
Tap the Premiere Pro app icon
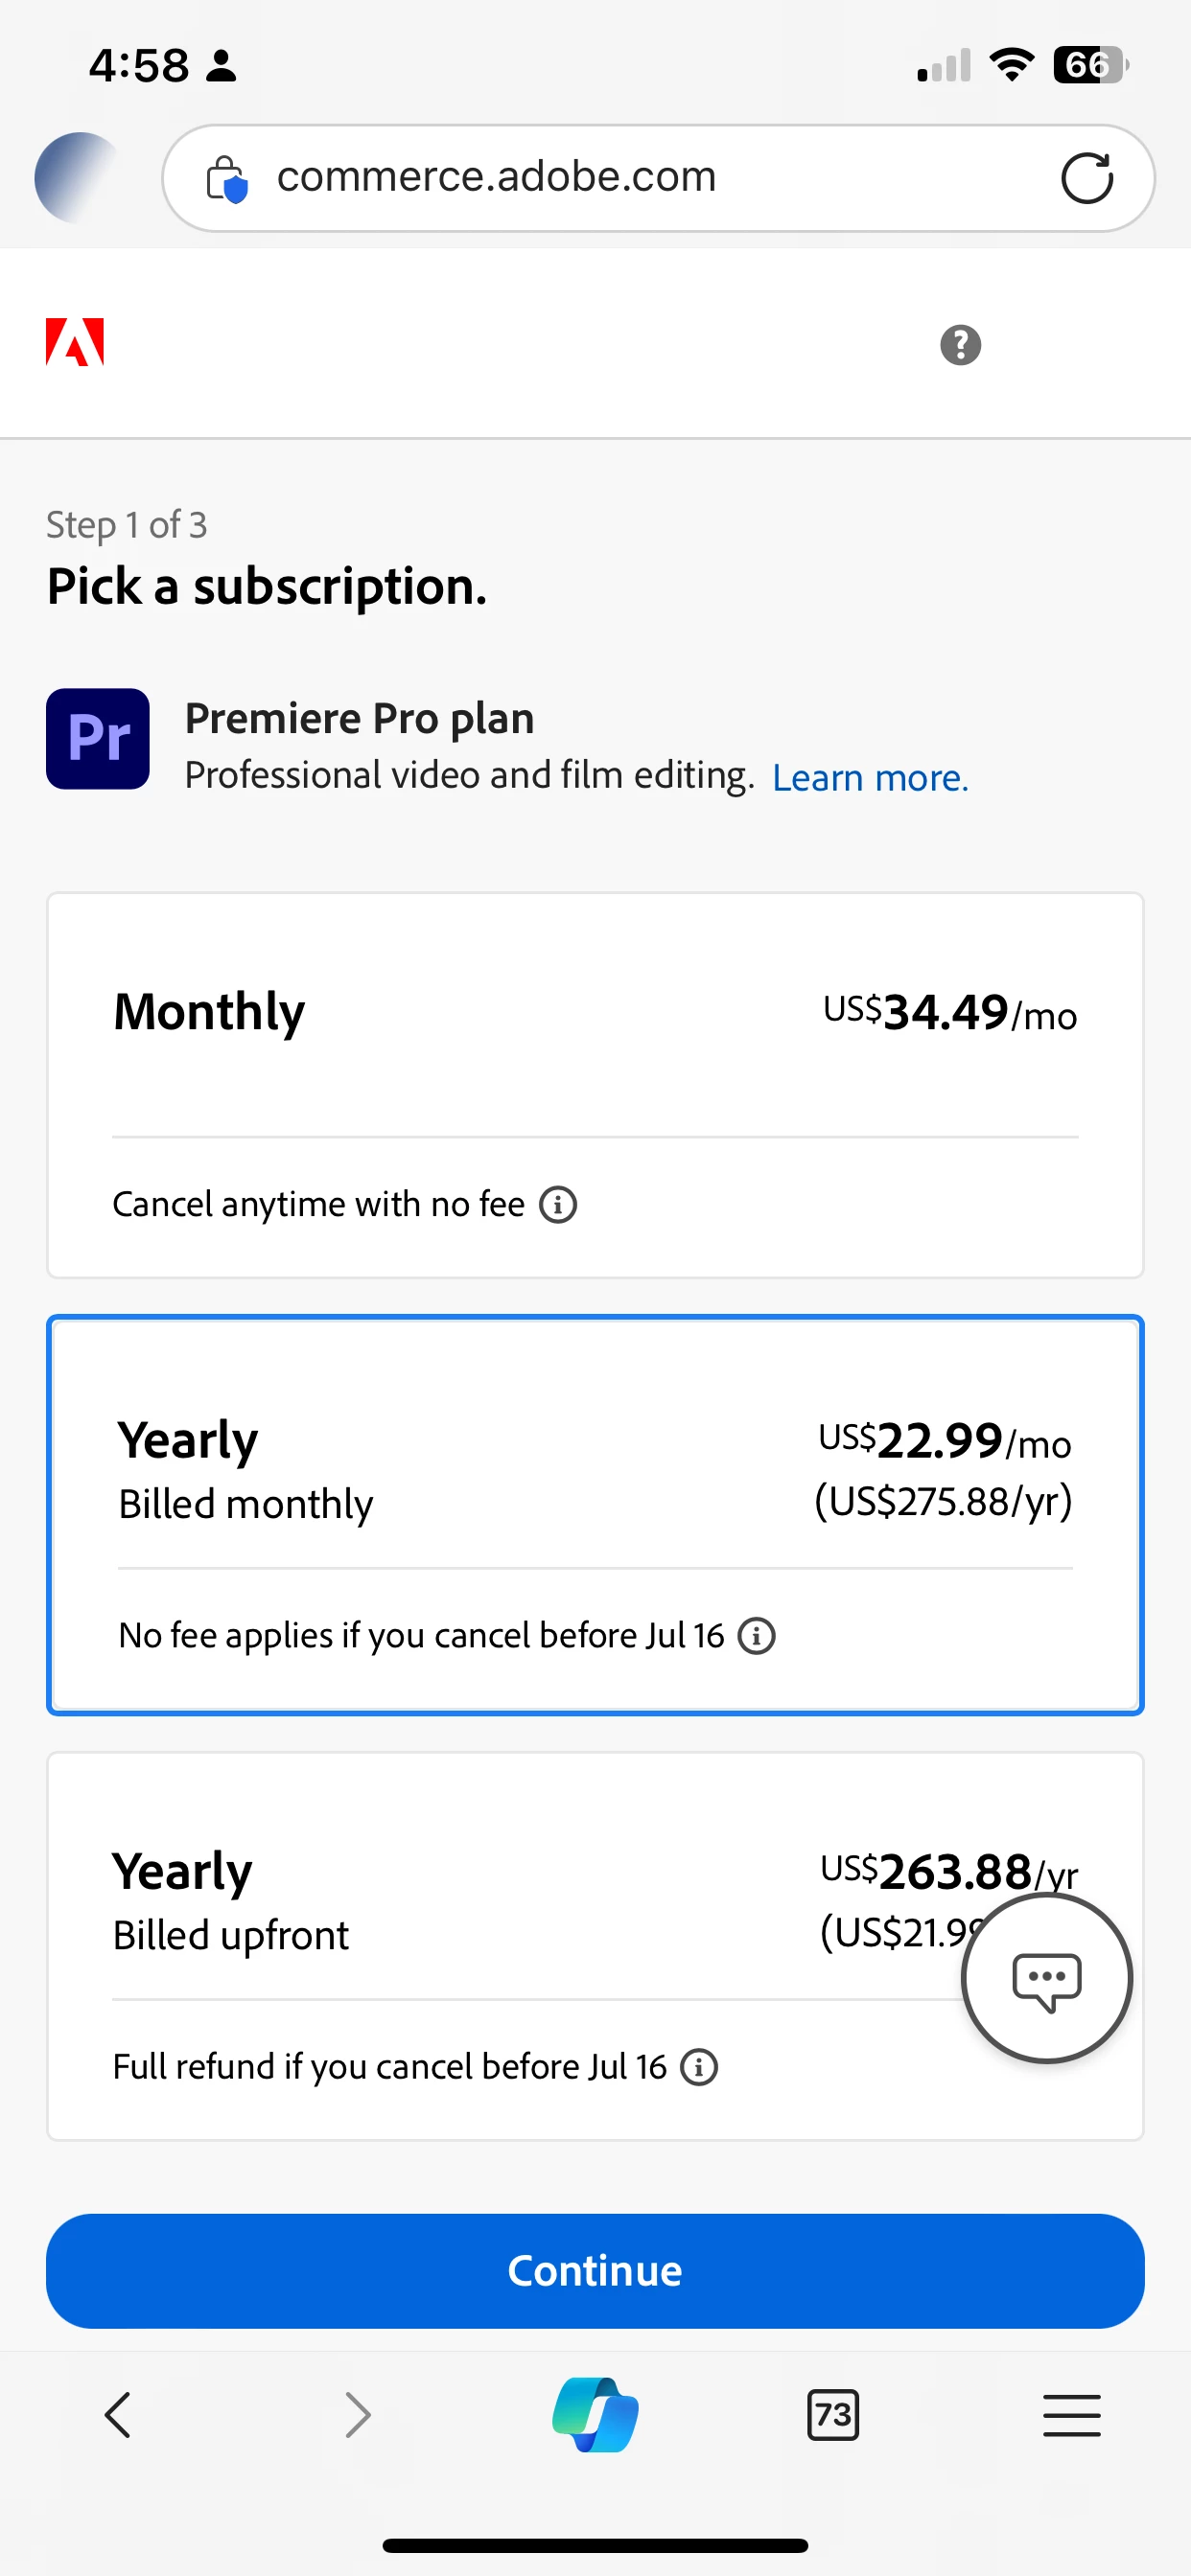98,739
